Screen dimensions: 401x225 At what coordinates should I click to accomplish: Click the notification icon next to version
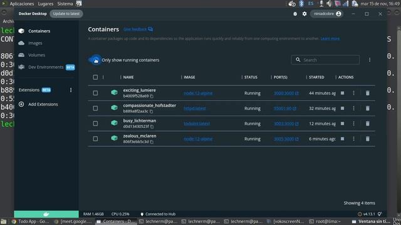coord(380,214)
